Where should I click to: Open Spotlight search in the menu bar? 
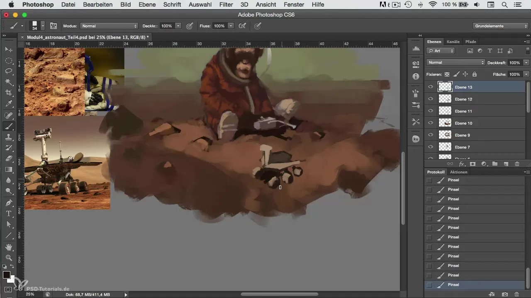pos(504,5)
